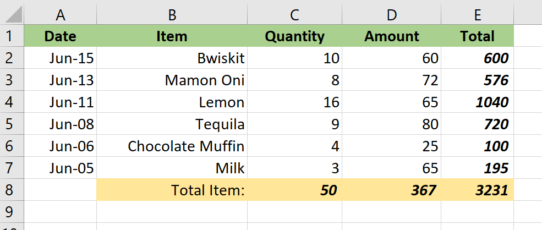Select row 1 via row number
The width and height of the screenshot is (542, 230).
pyautogui.click(x=12, y=36)
